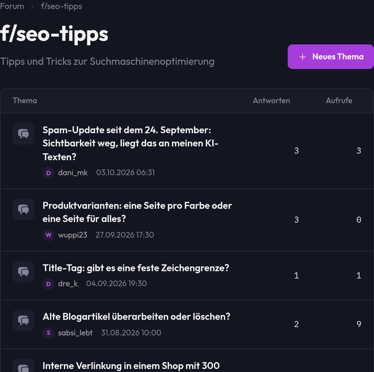The width and height of the screenshot is (374, 372).
Task: Click Aufrufe count for Title-Tag row
Action: 359,275
